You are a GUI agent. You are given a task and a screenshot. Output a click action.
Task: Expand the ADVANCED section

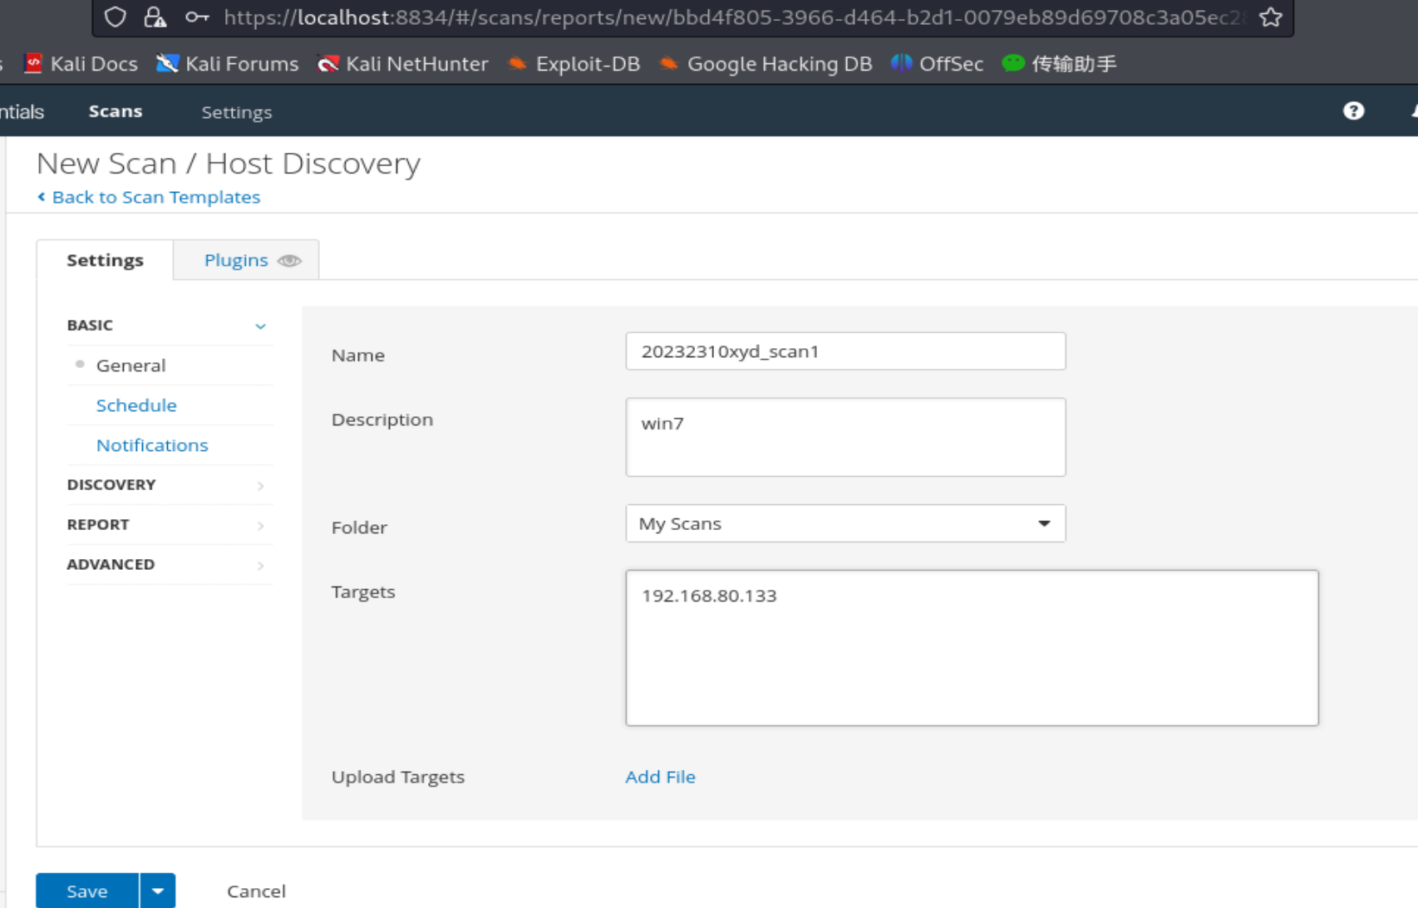[169, 565]
